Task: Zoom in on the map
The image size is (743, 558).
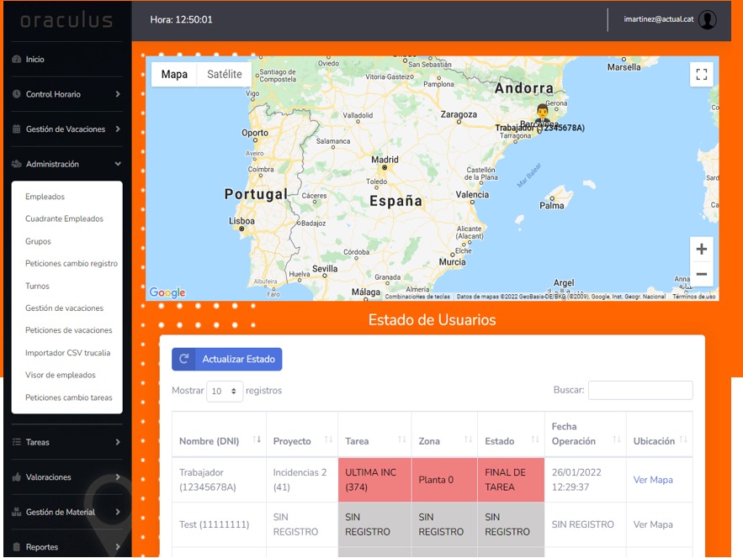Action: 701,249
